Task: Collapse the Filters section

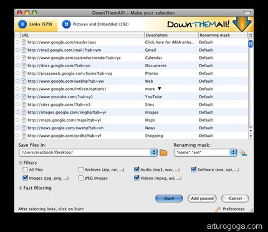Action: (x=21, y=163)
